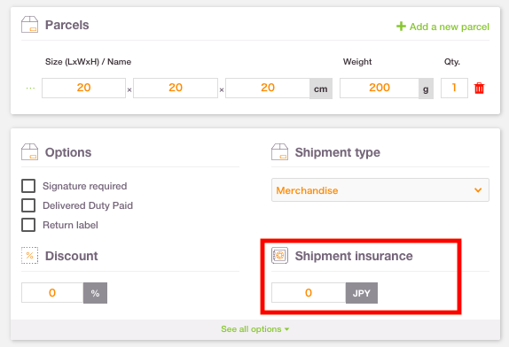Screen dimensions: 509x347
Task: Enable the Signature required checkbox
Action: point(28,186)
